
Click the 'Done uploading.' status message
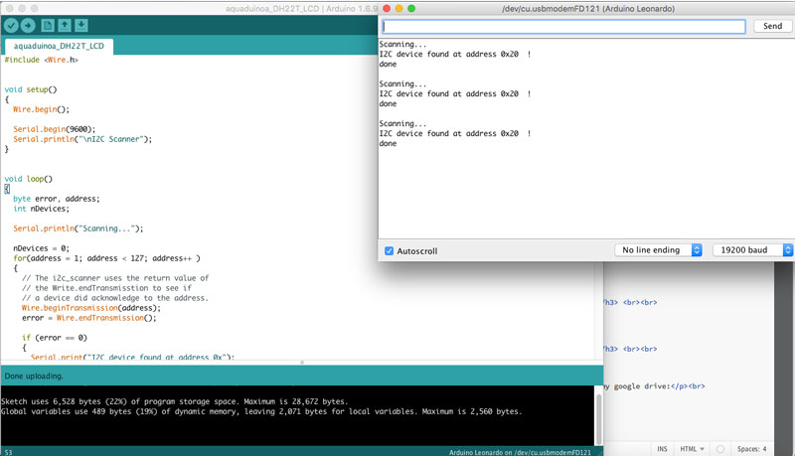[x=34, y=376]
